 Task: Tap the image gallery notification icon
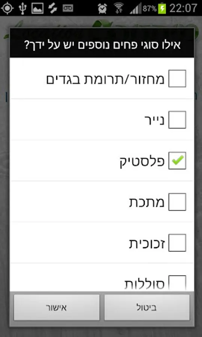[x=37, y=8]
